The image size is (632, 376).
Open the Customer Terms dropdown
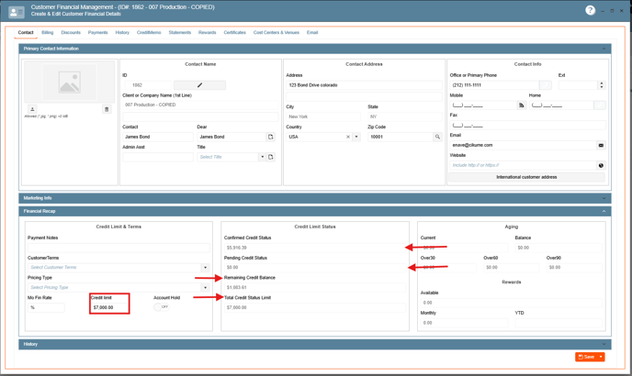click(x=205, y=268)
